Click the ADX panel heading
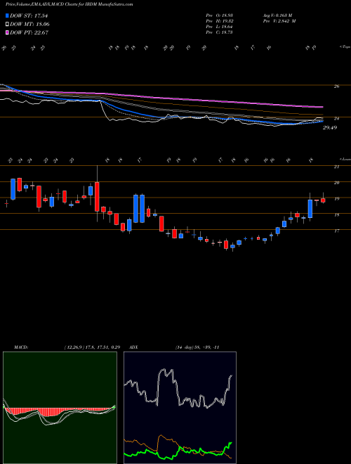351x464 pixels. tap(134, 347)
